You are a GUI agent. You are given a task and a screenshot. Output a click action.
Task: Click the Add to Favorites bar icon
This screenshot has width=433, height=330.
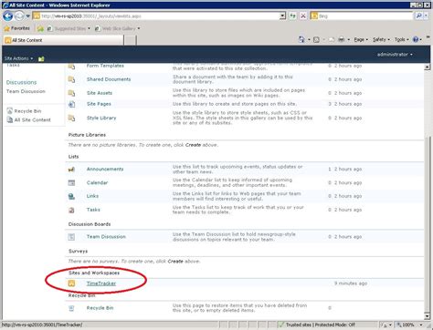[x=40, y=28]
